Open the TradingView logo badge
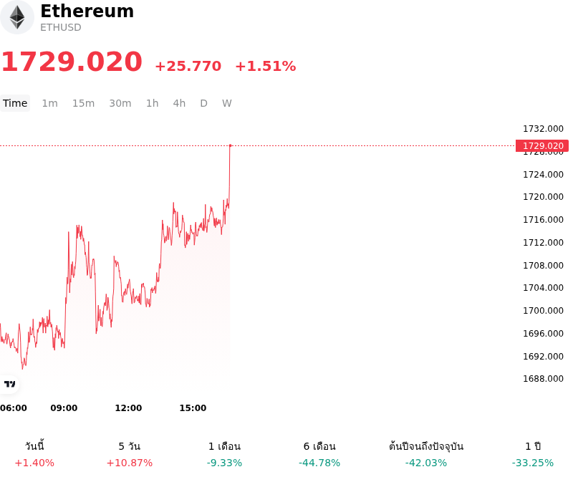The width and height of the screenshot is (573, 477). pos(9,384)
